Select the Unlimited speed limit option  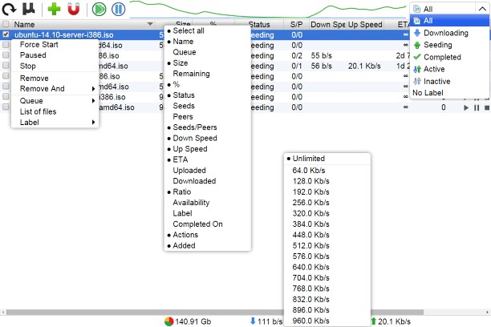[309, 159]
